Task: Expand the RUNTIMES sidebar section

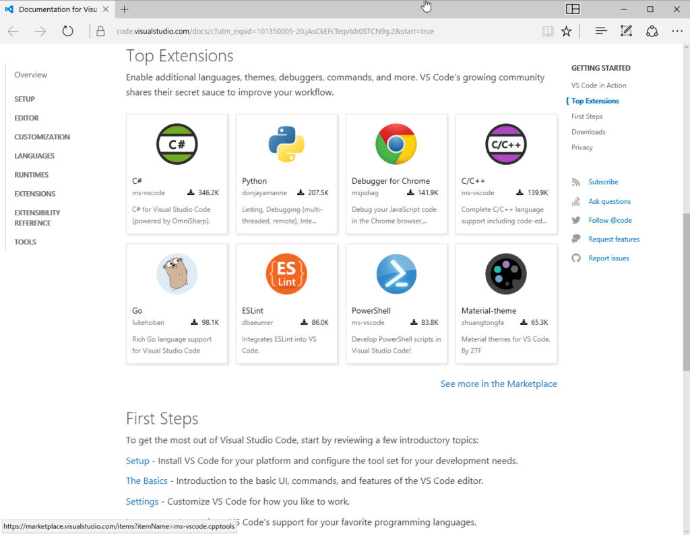Action: 31,174
